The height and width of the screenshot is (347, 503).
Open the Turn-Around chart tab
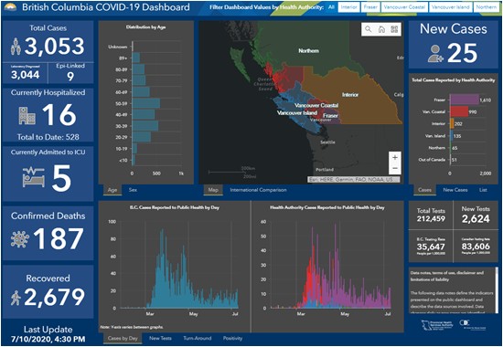coord(198,338)
